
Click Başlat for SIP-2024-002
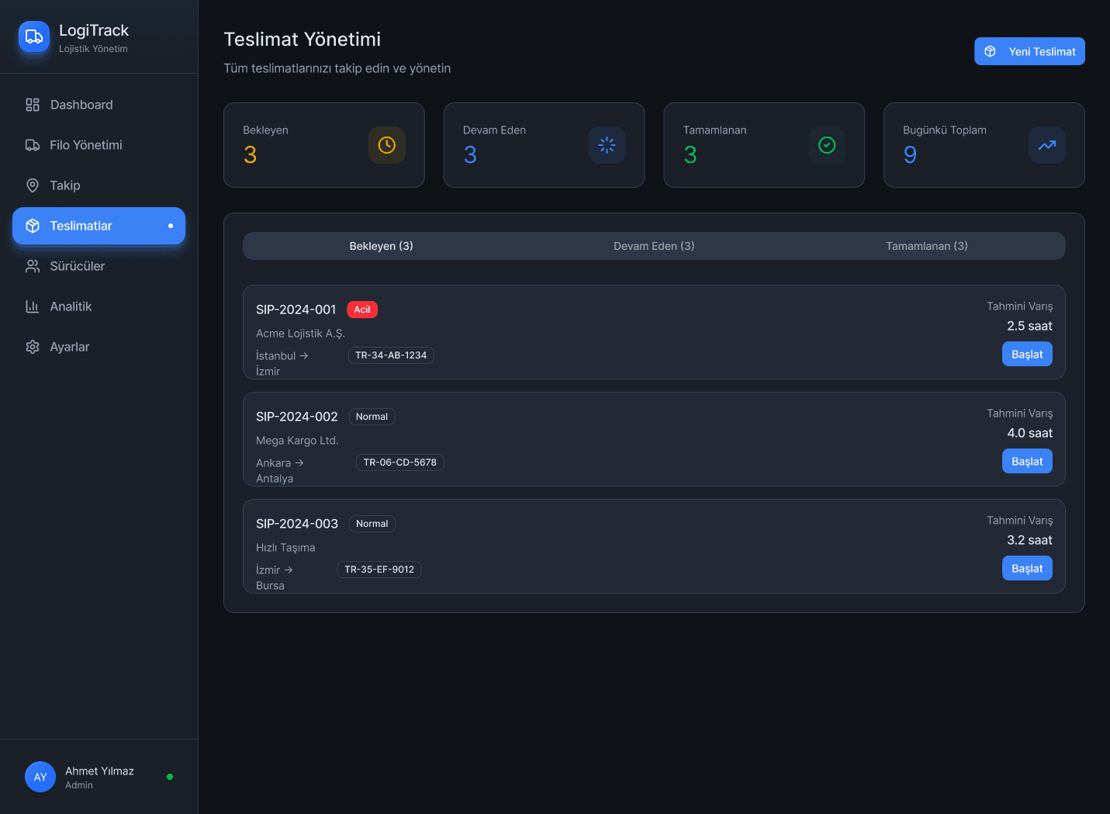(x=1027, y=461)
